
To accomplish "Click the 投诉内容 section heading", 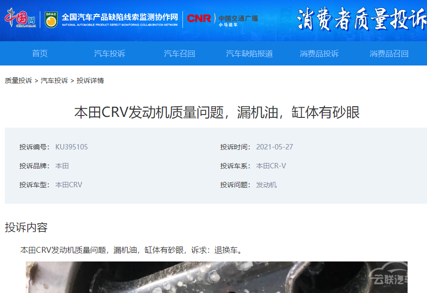I will click(26, 228).
